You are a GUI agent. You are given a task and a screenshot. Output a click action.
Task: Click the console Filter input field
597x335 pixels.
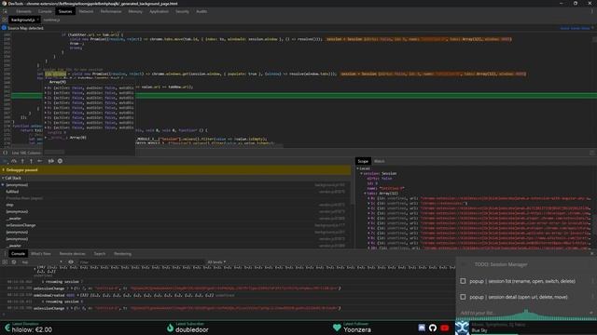(141, 262)
